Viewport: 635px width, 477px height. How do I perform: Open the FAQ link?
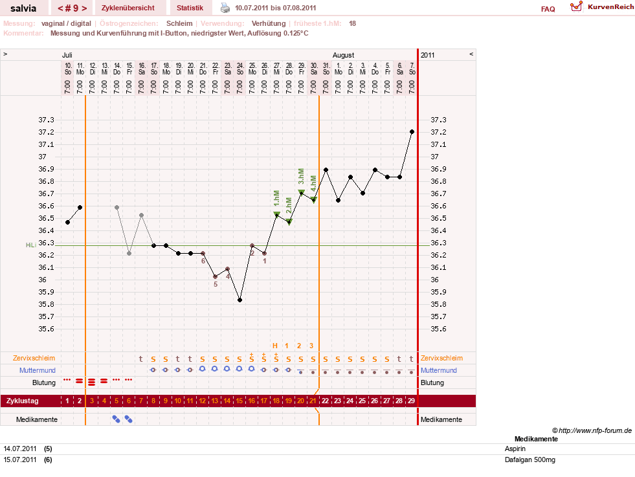pyautogui.click(x=548, y=9)
